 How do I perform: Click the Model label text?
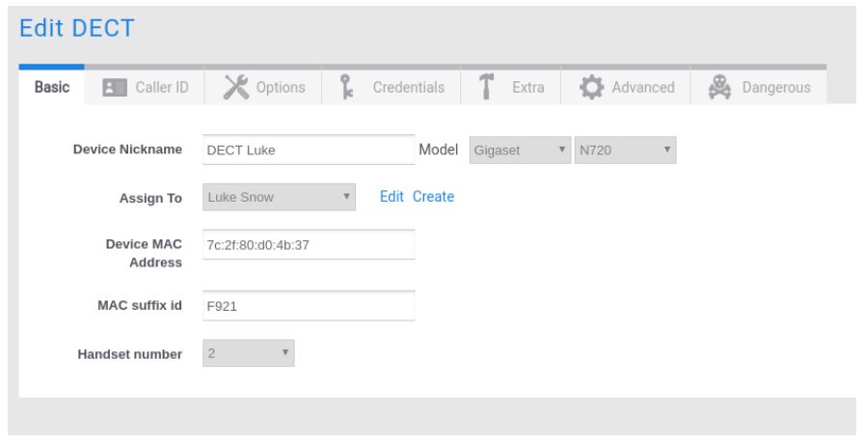(437, 151)
